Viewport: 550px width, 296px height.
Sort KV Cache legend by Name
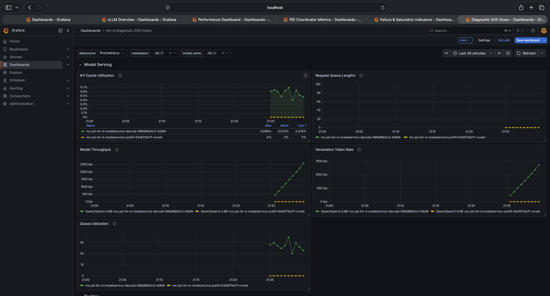91,126
